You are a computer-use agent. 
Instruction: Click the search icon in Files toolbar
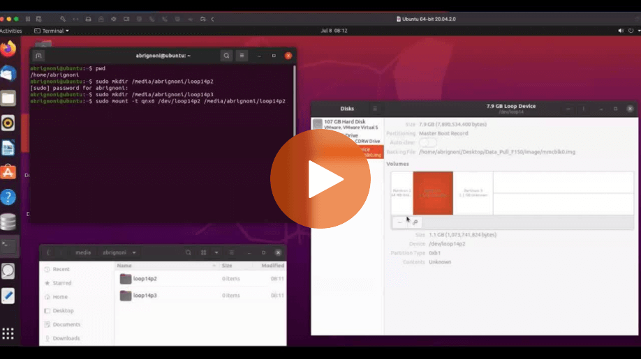point(189,252)
